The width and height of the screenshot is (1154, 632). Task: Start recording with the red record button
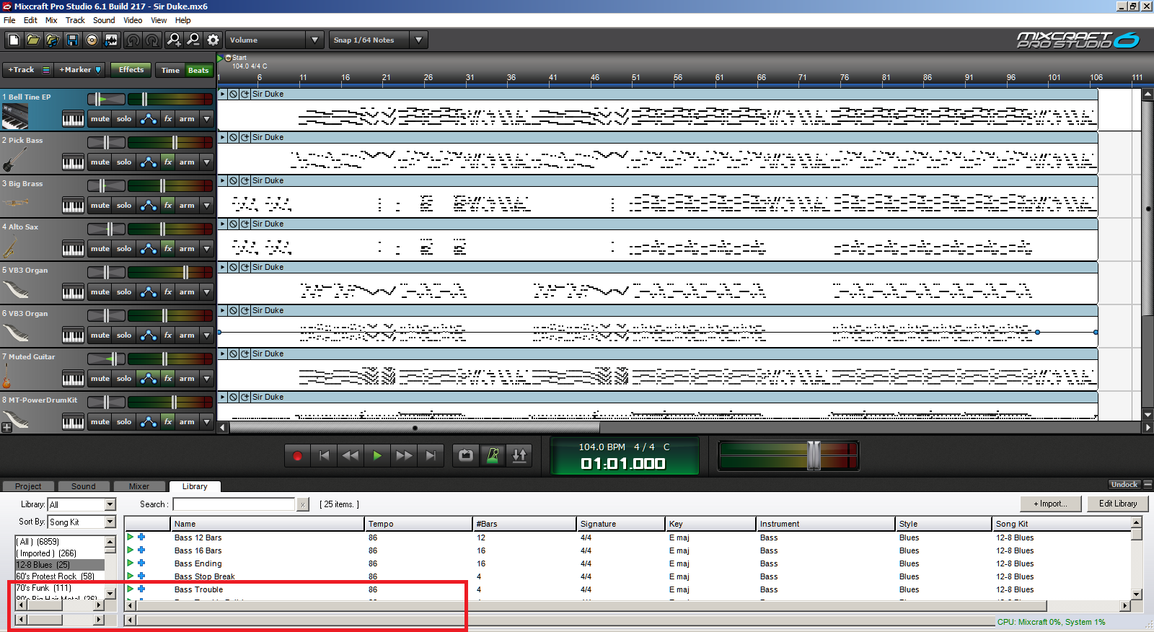pyautogui.click(x=297, y=455)
